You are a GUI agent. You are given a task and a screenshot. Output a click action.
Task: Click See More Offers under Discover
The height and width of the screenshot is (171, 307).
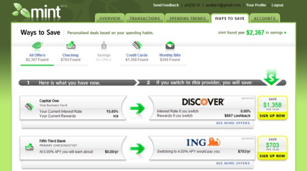(233, 123)
